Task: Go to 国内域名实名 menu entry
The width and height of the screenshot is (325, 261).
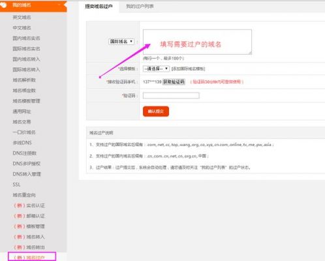Action: tap(26, 38)
